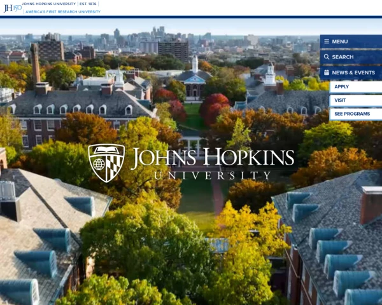The width and height of the screenshot is (382, 305).
Task: Click the Johns Hopkins University wordmark
Action: 213,163
